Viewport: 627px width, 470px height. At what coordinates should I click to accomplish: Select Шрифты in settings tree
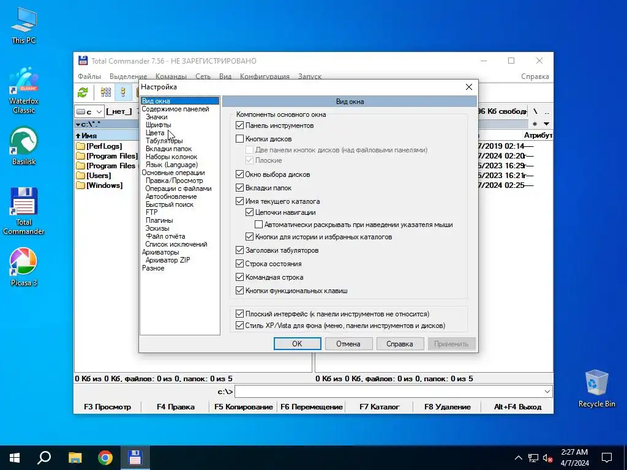[x=159, y=125]
